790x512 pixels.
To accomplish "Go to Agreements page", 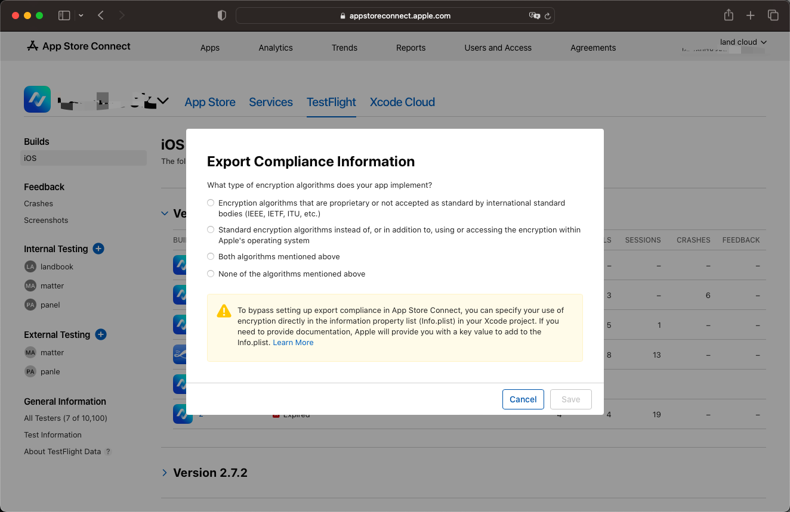I will coord(593,48).
